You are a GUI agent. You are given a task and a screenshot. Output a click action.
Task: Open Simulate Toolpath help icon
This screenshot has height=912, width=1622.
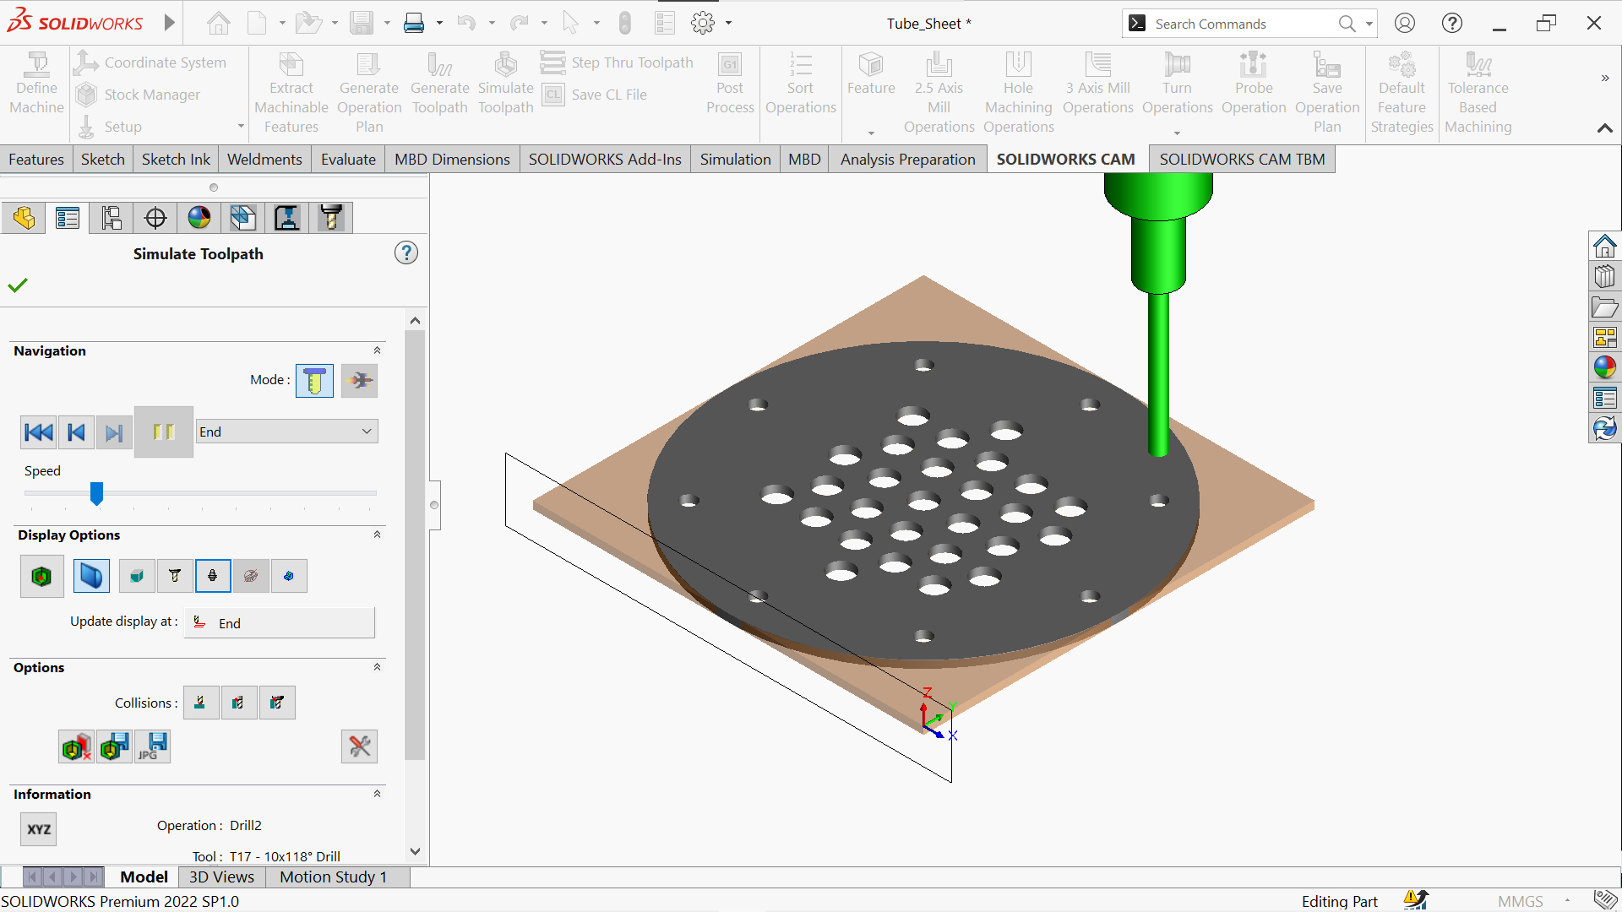pos(406,253)
